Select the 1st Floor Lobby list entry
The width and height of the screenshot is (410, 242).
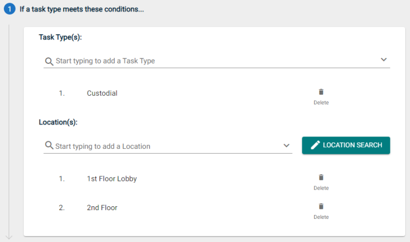click(x=112, y=179)
